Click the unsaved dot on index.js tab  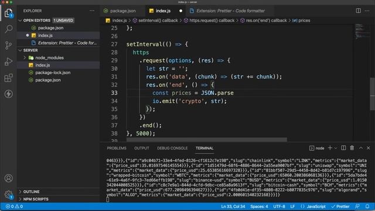click(181, 11)
